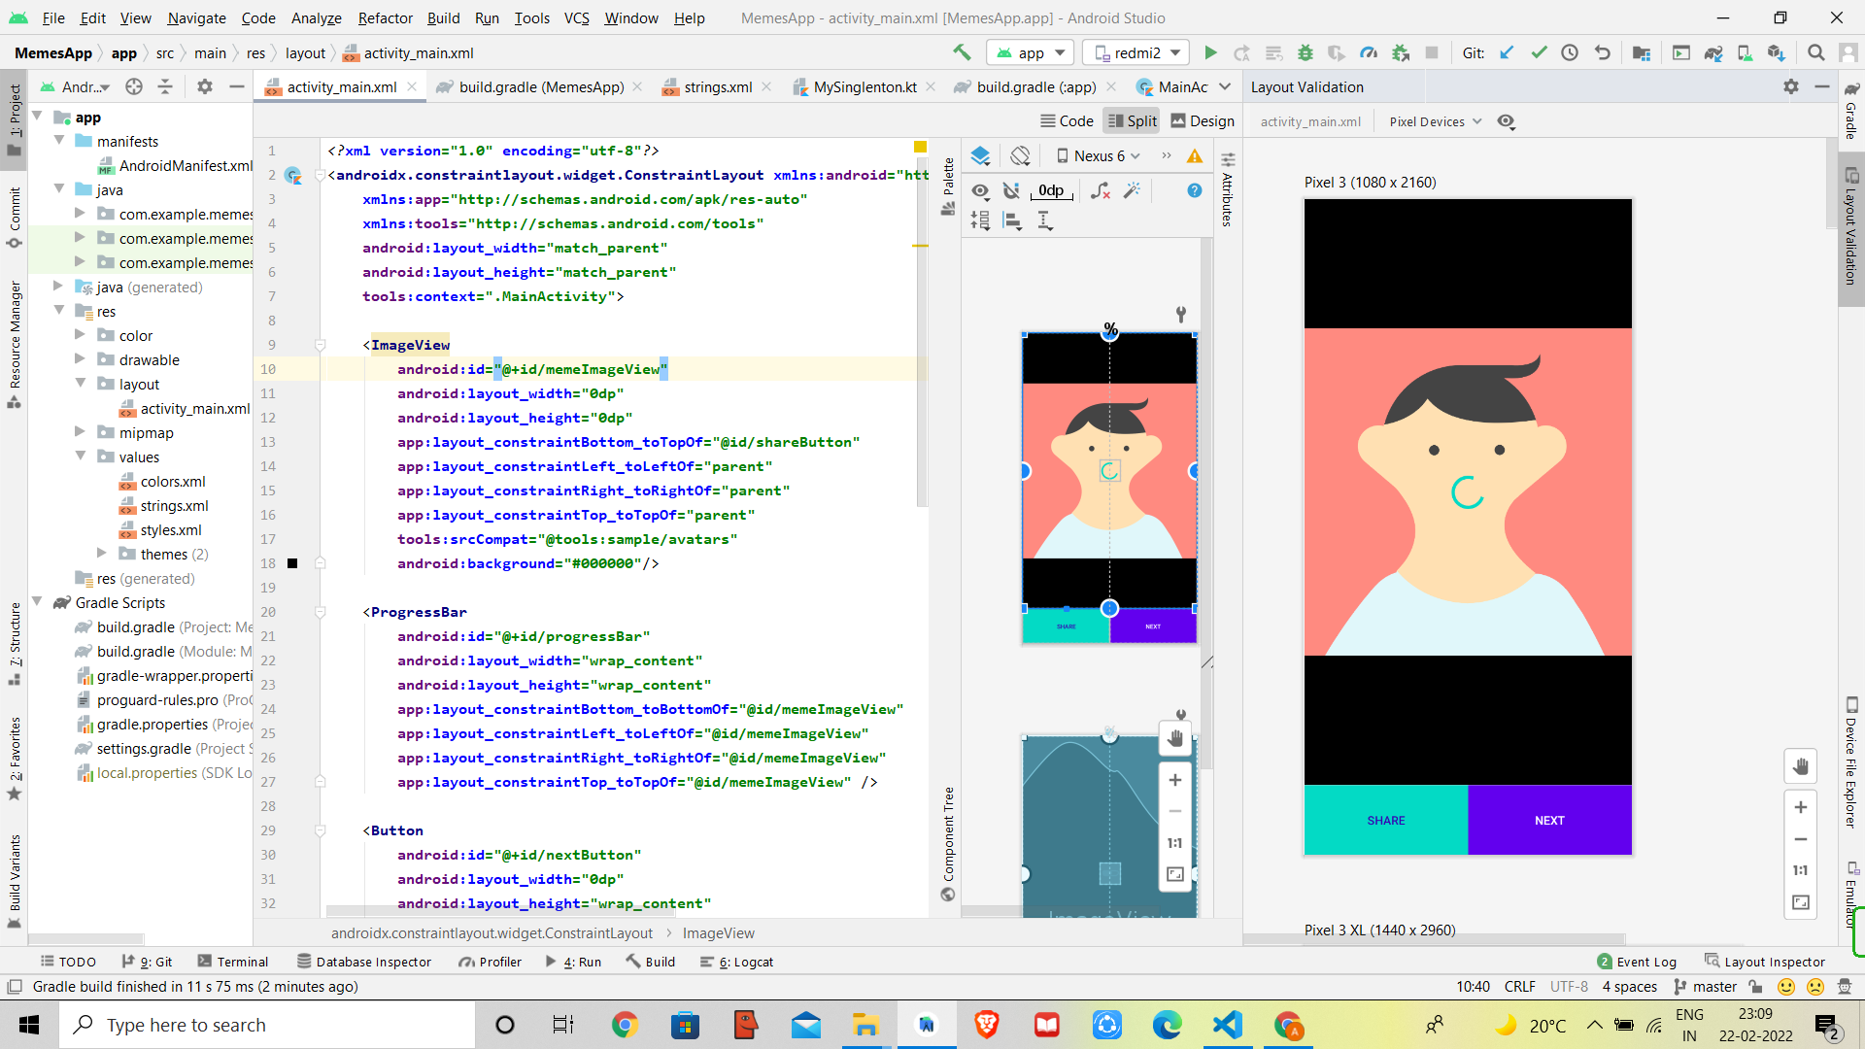
Task: Open the Nexus 6 device dropdown
Action: point(1099,155)
